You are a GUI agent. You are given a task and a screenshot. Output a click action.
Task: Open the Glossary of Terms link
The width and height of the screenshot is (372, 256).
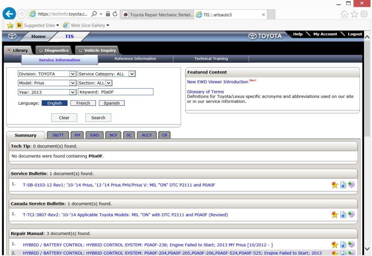coord(206,92)
